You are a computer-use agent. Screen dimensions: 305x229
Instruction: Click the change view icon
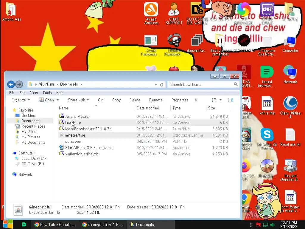[214, 100]
